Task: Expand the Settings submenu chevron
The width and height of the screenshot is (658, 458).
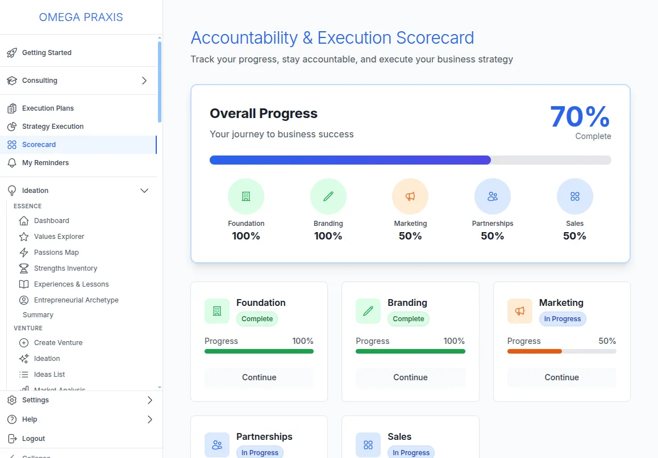Action: tap(150, 400)
